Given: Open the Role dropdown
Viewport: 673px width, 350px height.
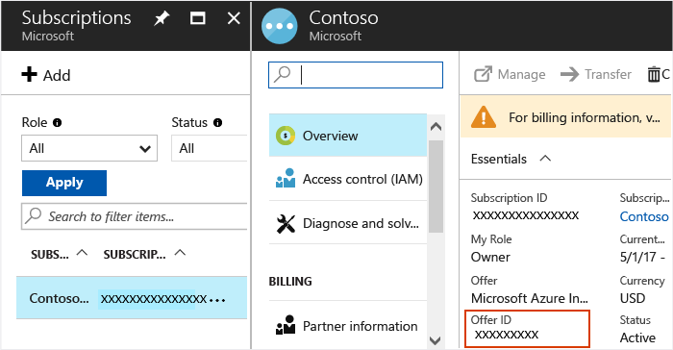Looking at the screenshot, I should point(89,148).
